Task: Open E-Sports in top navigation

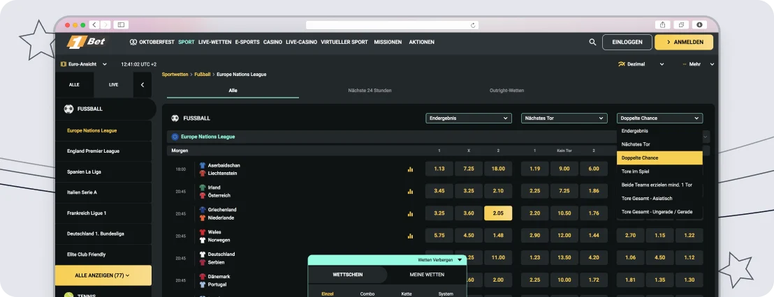Action: point(247,43)
